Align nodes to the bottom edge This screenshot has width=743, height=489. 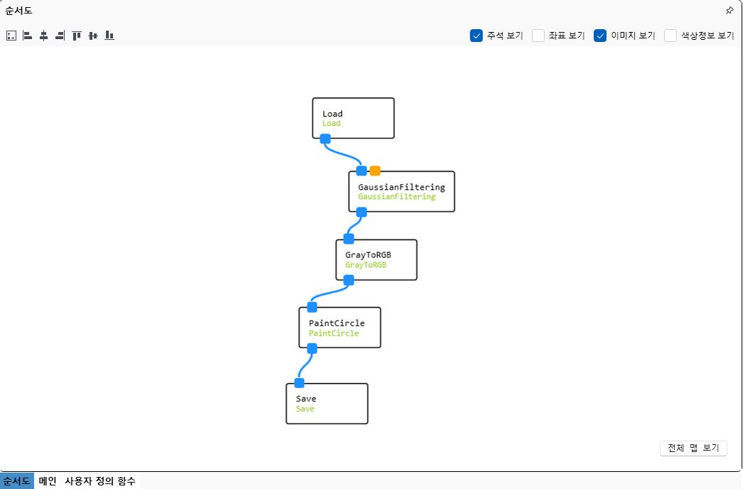[x=109, y=36]
